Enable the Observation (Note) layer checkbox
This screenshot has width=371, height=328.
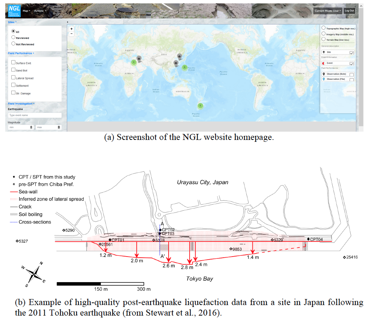[x=351, y=74]
